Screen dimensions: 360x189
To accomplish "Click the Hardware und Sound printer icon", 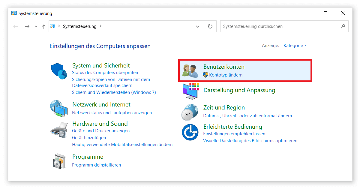I will point(59,130).
